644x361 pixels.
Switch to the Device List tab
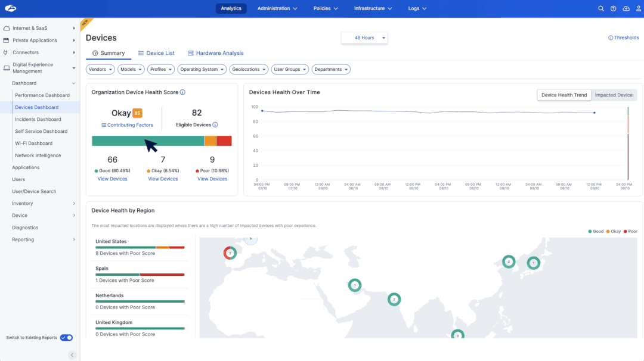(x=156, y=53)
